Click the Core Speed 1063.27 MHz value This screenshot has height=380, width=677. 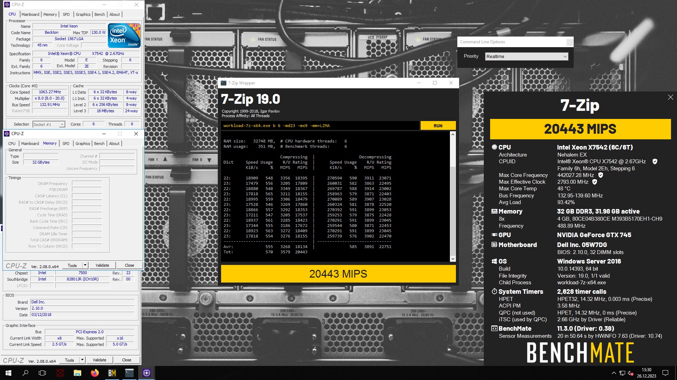coord(50,92)
